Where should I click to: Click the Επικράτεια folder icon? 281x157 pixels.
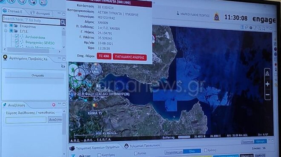[16, 26]
